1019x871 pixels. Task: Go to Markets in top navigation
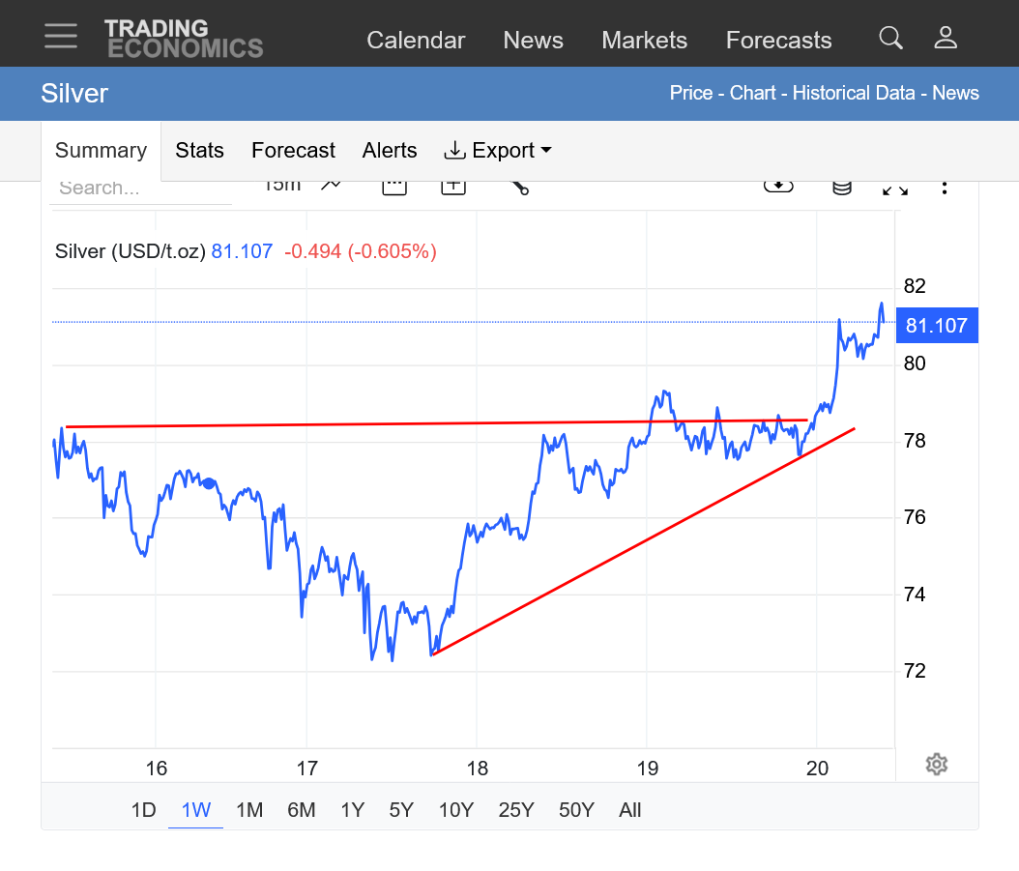[644, 40]
